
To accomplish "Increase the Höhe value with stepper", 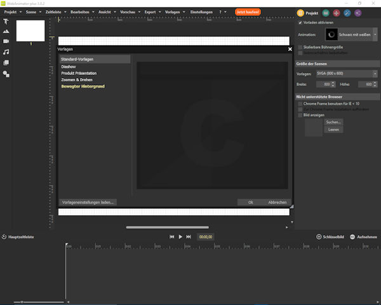I will click(x=375, y=83).
